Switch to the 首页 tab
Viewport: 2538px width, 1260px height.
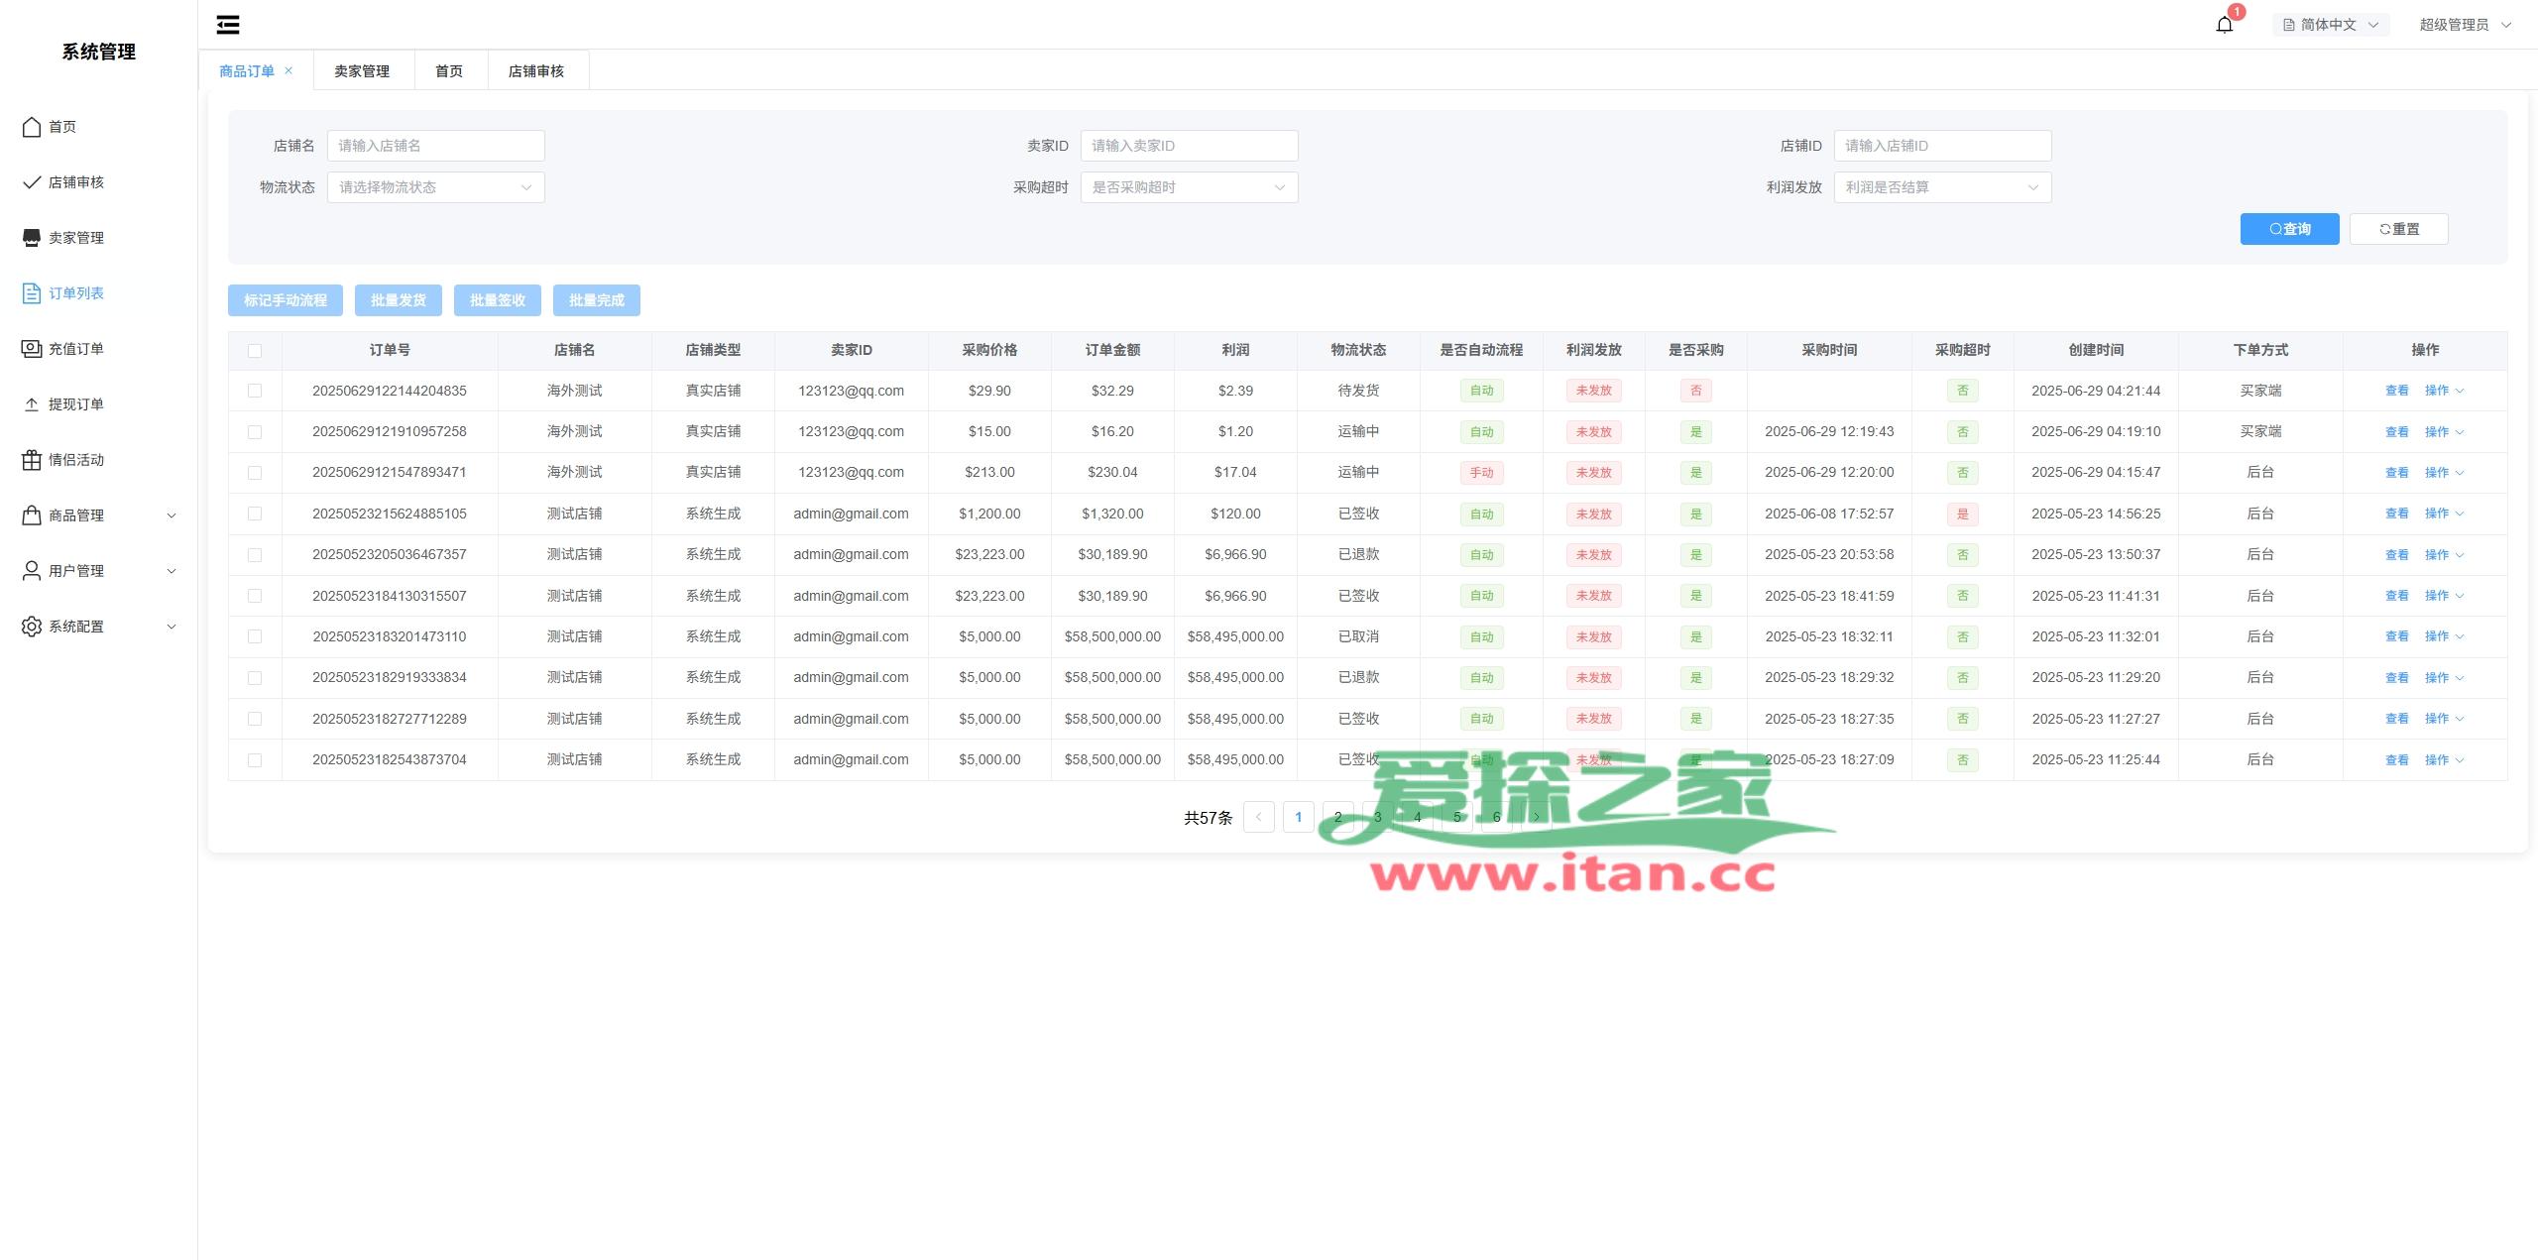(x=449, y=71)
